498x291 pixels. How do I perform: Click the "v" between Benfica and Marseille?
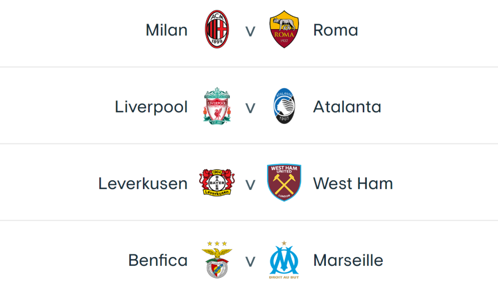[x=250, y=261]
